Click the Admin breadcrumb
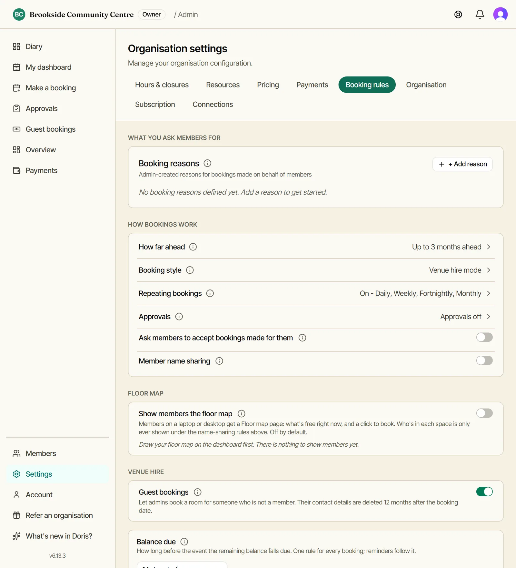Image resolution: width=516 pixels, height=568 pixels. (x=188, y=15)
